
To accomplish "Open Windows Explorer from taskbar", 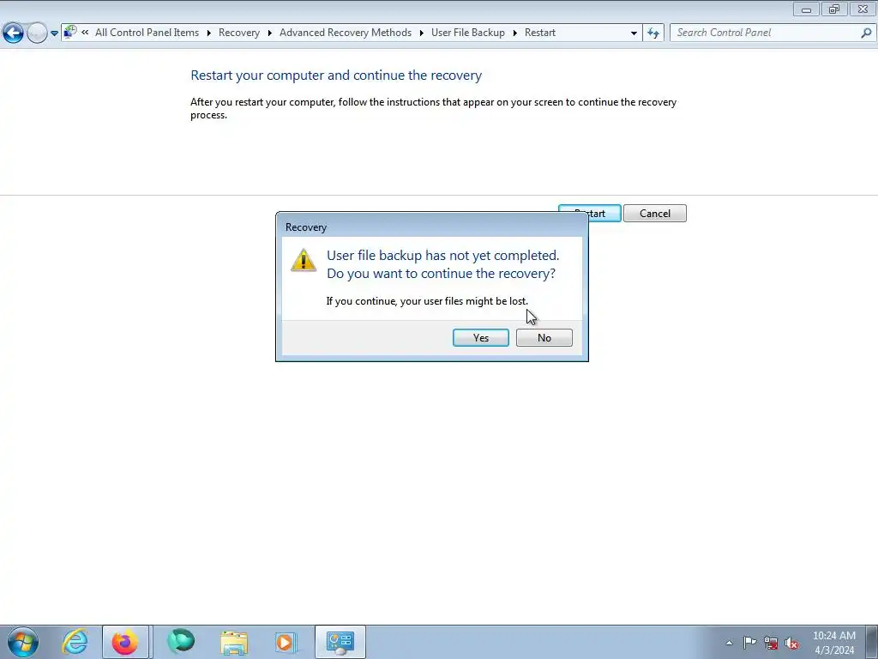I will [x=234, y=642].
